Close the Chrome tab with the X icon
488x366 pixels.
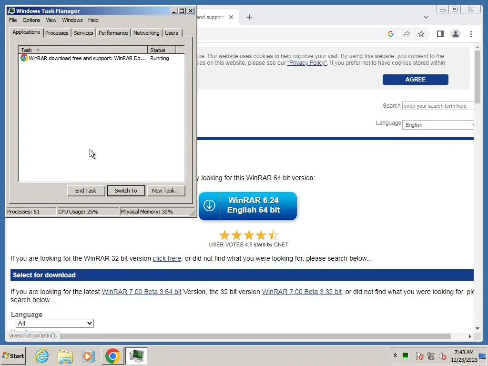[231, 17]
